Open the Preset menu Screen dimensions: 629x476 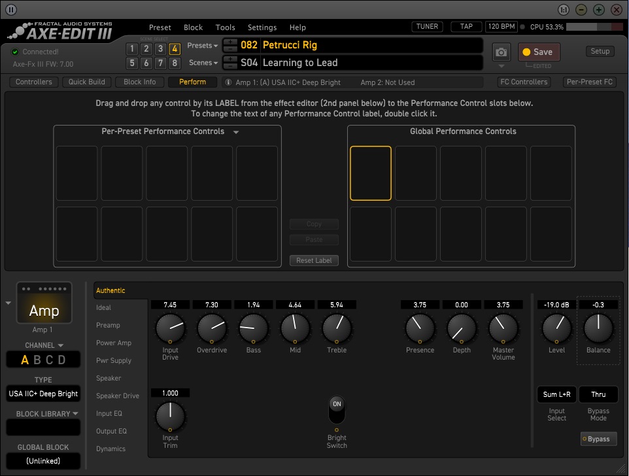[x=160, y=27]
